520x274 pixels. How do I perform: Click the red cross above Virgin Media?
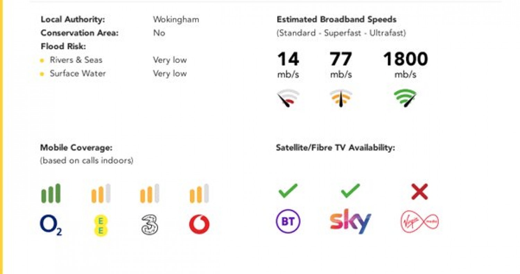pyautogui.click(x=419, y=192)
